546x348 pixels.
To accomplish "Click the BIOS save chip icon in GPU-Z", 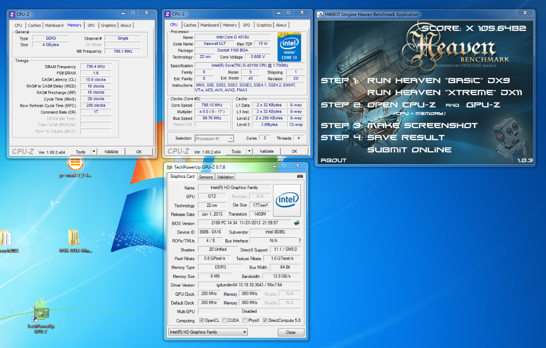I will tap(297, 223).
